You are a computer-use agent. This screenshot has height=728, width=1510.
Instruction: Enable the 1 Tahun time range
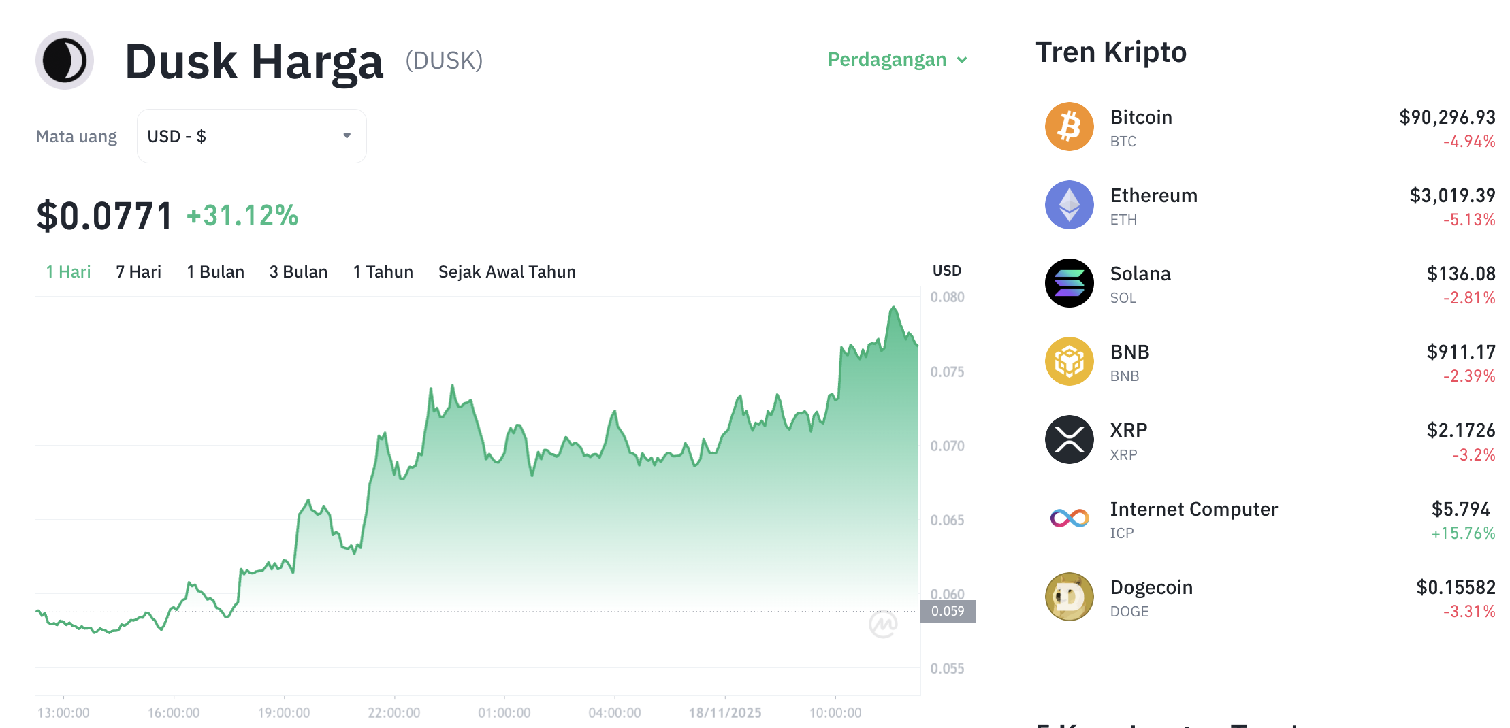(383, 271)
